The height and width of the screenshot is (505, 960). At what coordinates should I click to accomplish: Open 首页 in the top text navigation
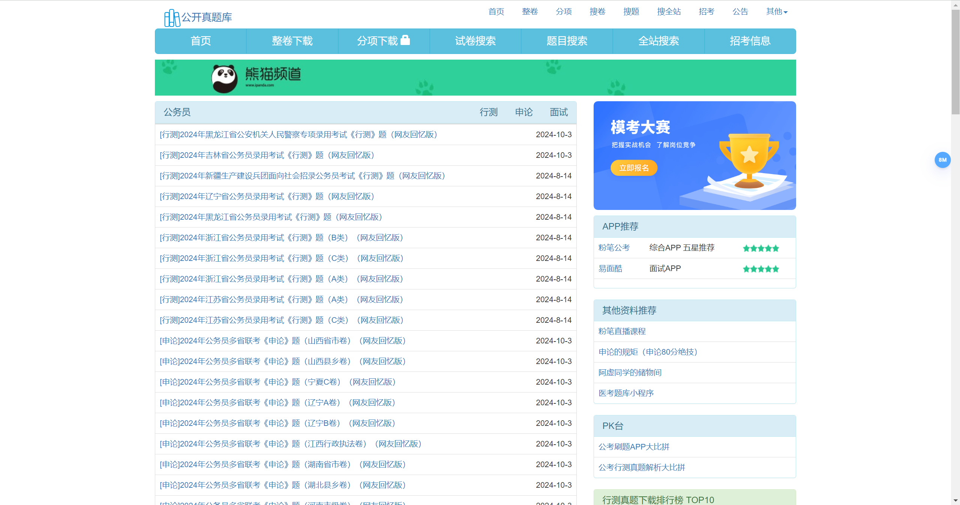click(x=496, y=12)
